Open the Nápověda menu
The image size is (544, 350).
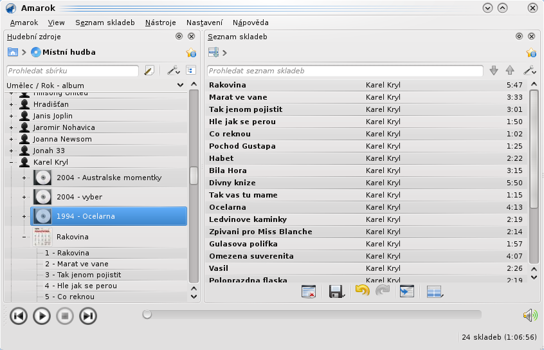pos(251,23)
